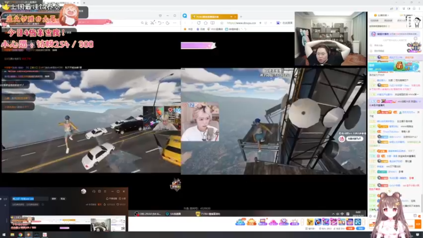The image size is (423, 238).
Task: Toggle the 中 input method indicator
Action: point(342,214)
